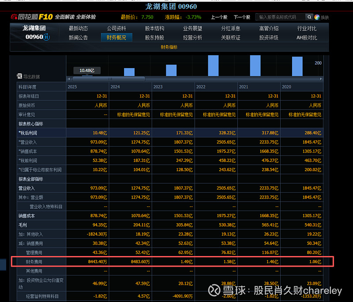The width and height of the screenshot is (353, 302).
Task: Open the 分红派息 tab
Action: (x=230, y=28)
